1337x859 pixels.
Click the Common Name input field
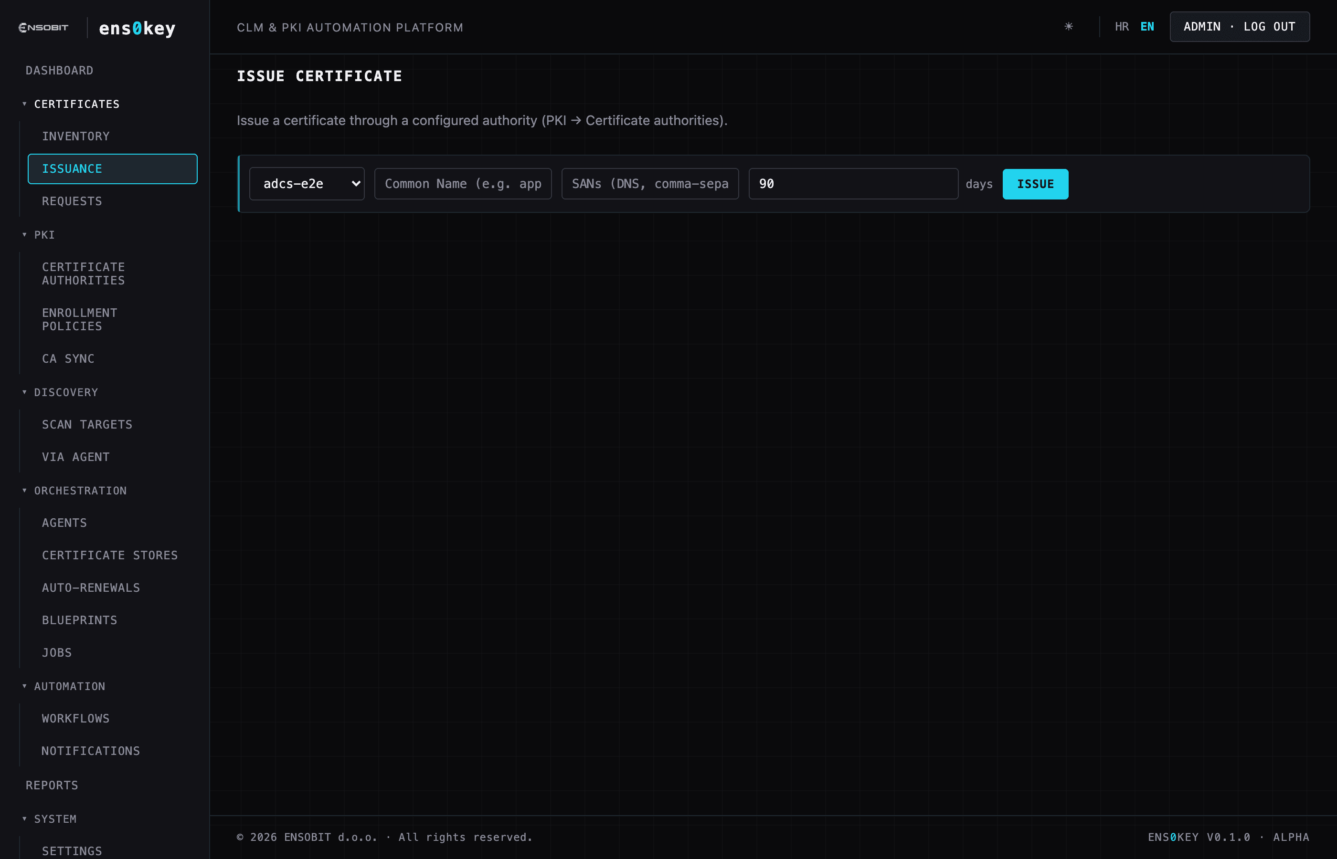(x=463, y=184)
